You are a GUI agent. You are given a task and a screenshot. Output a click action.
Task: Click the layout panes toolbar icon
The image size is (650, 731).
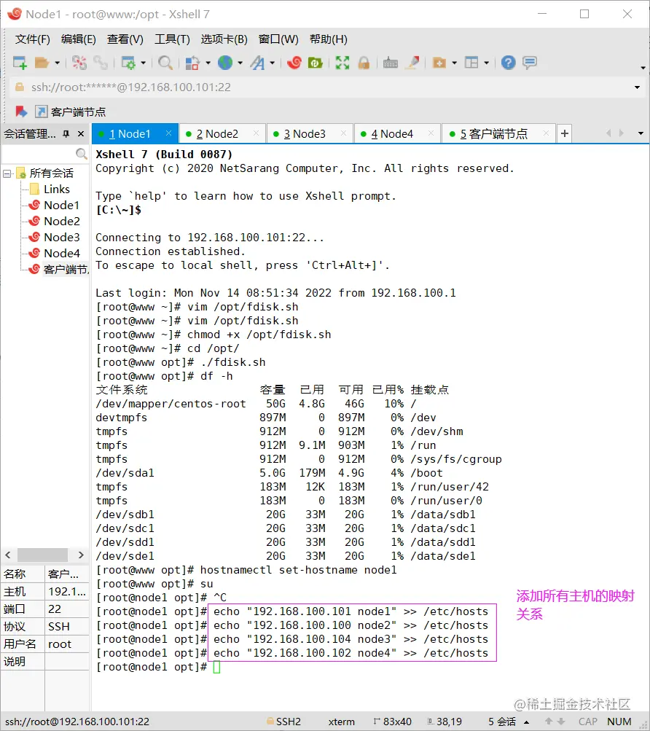coord(471,63)
